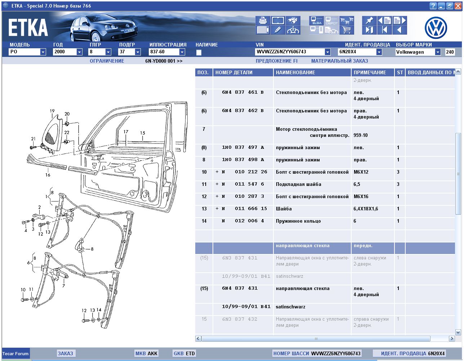Open the single shopping cart icon

click(347, 30)
